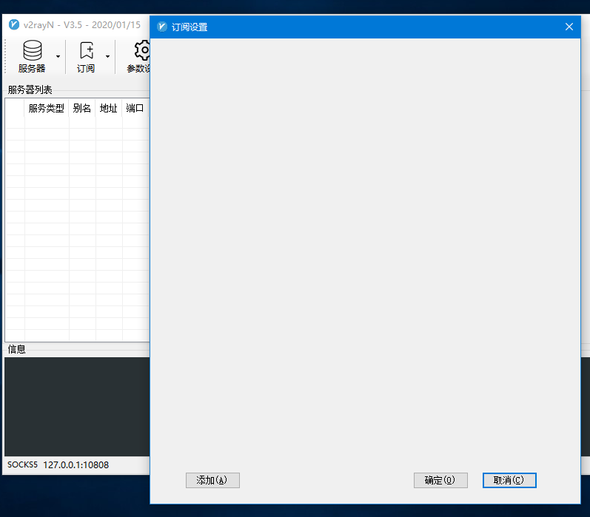590x517 pixels.
Task: Click the logo icon in 订阅设置 title bar
Action: coord(162,27)
